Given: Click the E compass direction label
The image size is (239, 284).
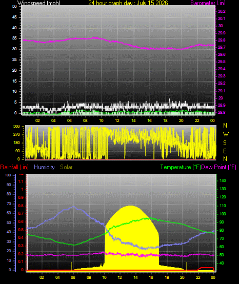Looking at the screenshot, I should click(x=225, y=151).
